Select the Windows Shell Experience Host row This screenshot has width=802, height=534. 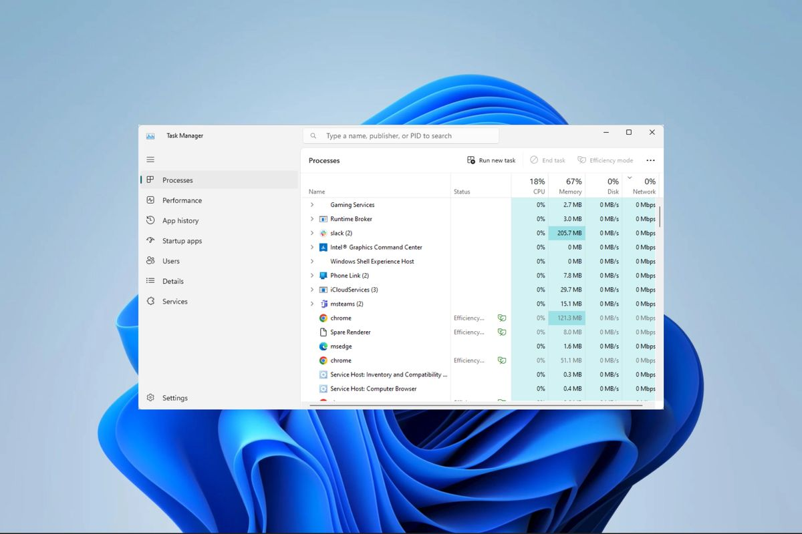point(481,262)
